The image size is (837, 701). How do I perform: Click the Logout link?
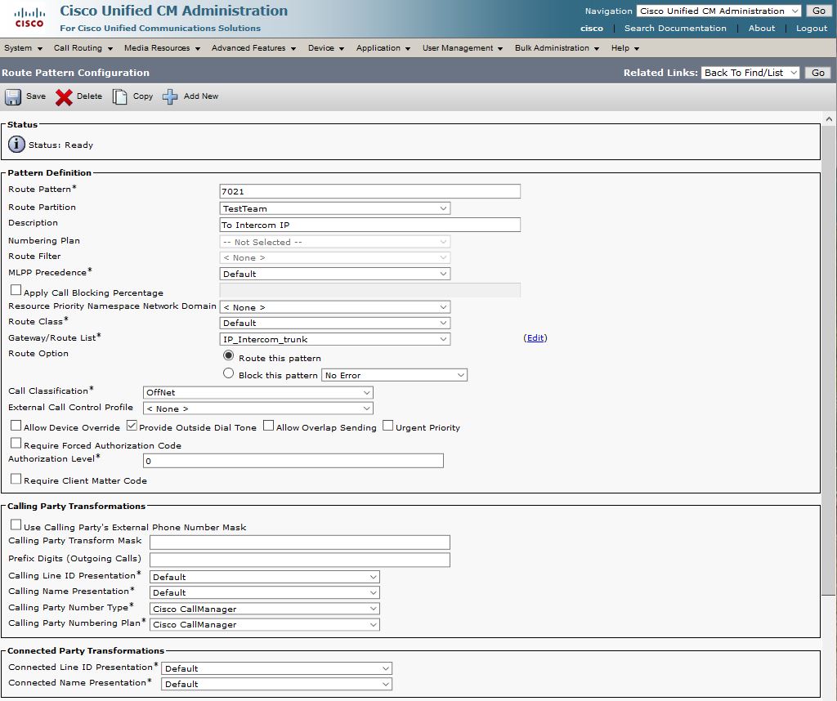(x=812, y=28)
